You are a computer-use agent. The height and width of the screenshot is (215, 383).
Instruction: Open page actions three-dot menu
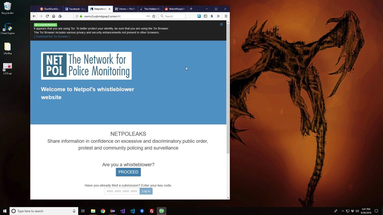[x=148, y=16]
